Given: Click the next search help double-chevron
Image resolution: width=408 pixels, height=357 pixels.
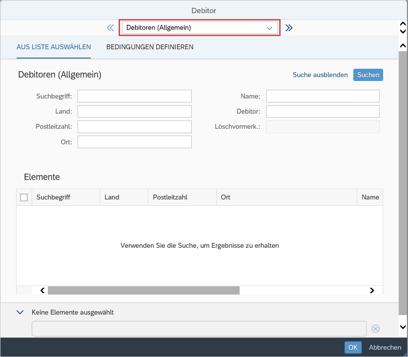Looking at the screenshot, I should (x=289, y=28).
